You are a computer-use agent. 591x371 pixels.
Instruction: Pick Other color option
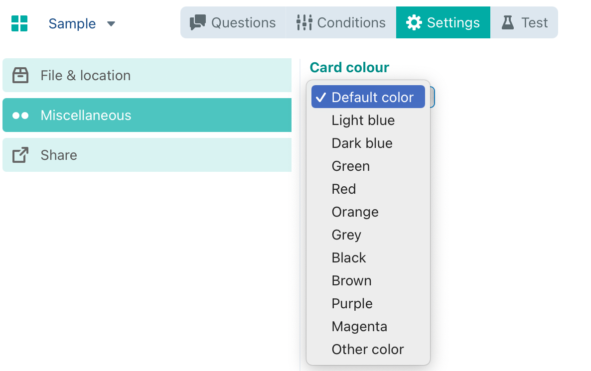(368, 349)
